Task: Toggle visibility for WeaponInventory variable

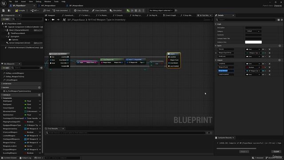Action: (x=40, y=129)
